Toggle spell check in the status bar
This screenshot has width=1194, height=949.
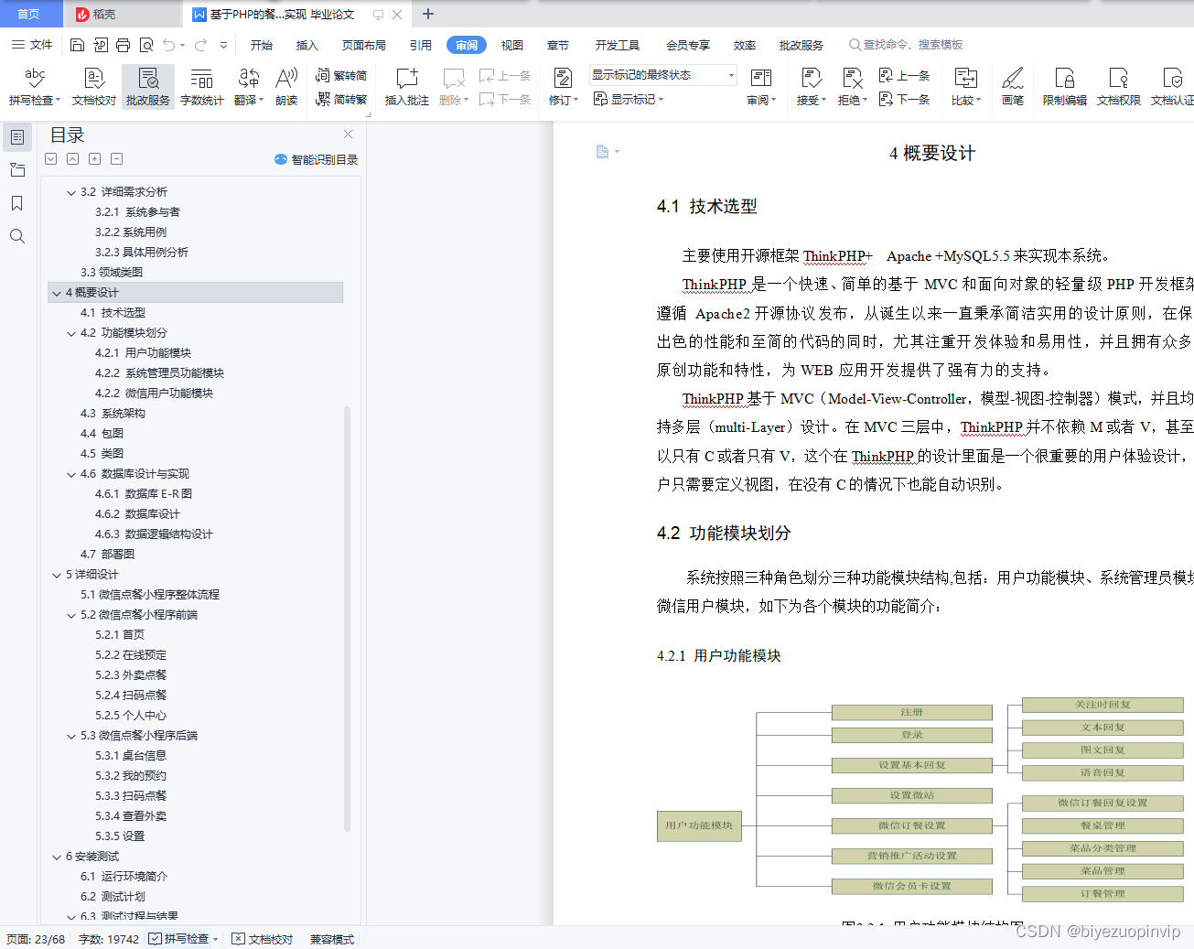183,939
